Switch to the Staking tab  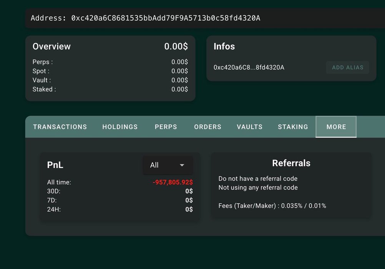(x=293, y=127)
